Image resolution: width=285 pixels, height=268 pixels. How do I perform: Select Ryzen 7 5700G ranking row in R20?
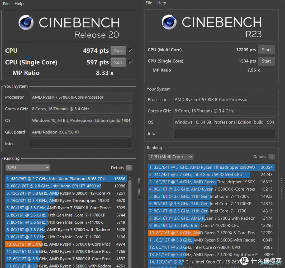click(66, 230)
